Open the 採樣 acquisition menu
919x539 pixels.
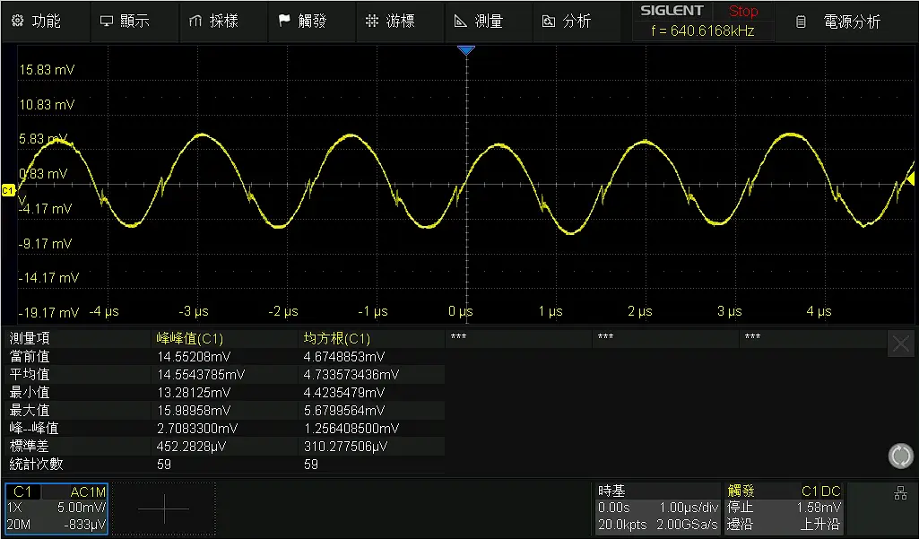(x=213, y=22)
